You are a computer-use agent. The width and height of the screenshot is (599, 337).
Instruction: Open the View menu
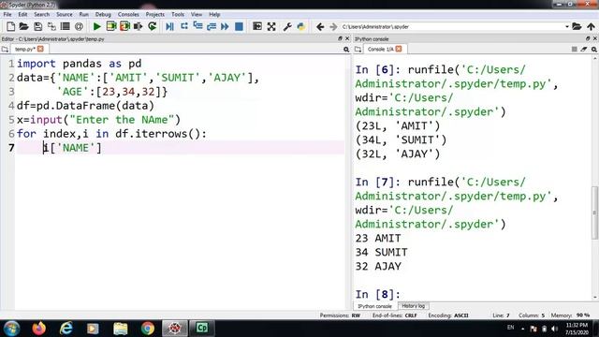(x=197, y=14)
